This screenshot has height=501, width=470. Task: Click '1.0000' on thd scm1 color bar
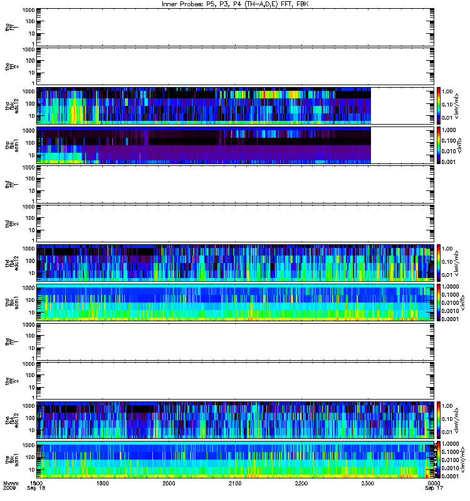[x=450, y=287]
